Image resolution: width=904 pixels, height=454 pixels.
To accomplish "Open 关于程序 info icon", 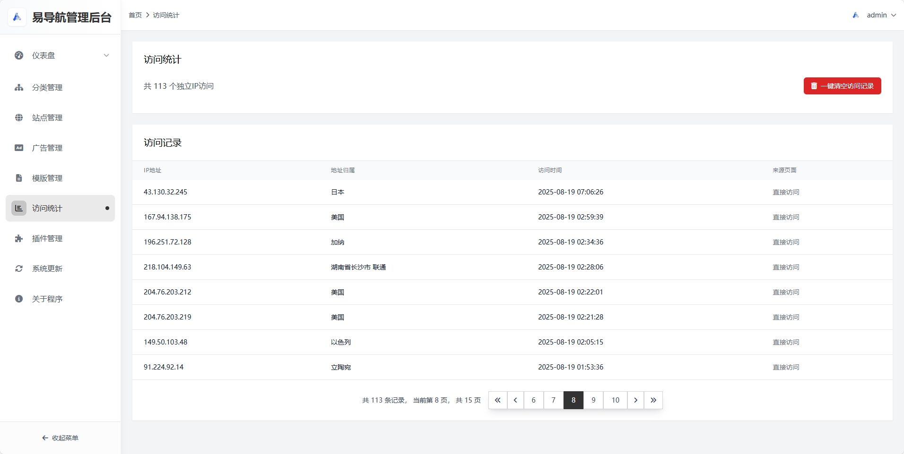I will [18, 298].
